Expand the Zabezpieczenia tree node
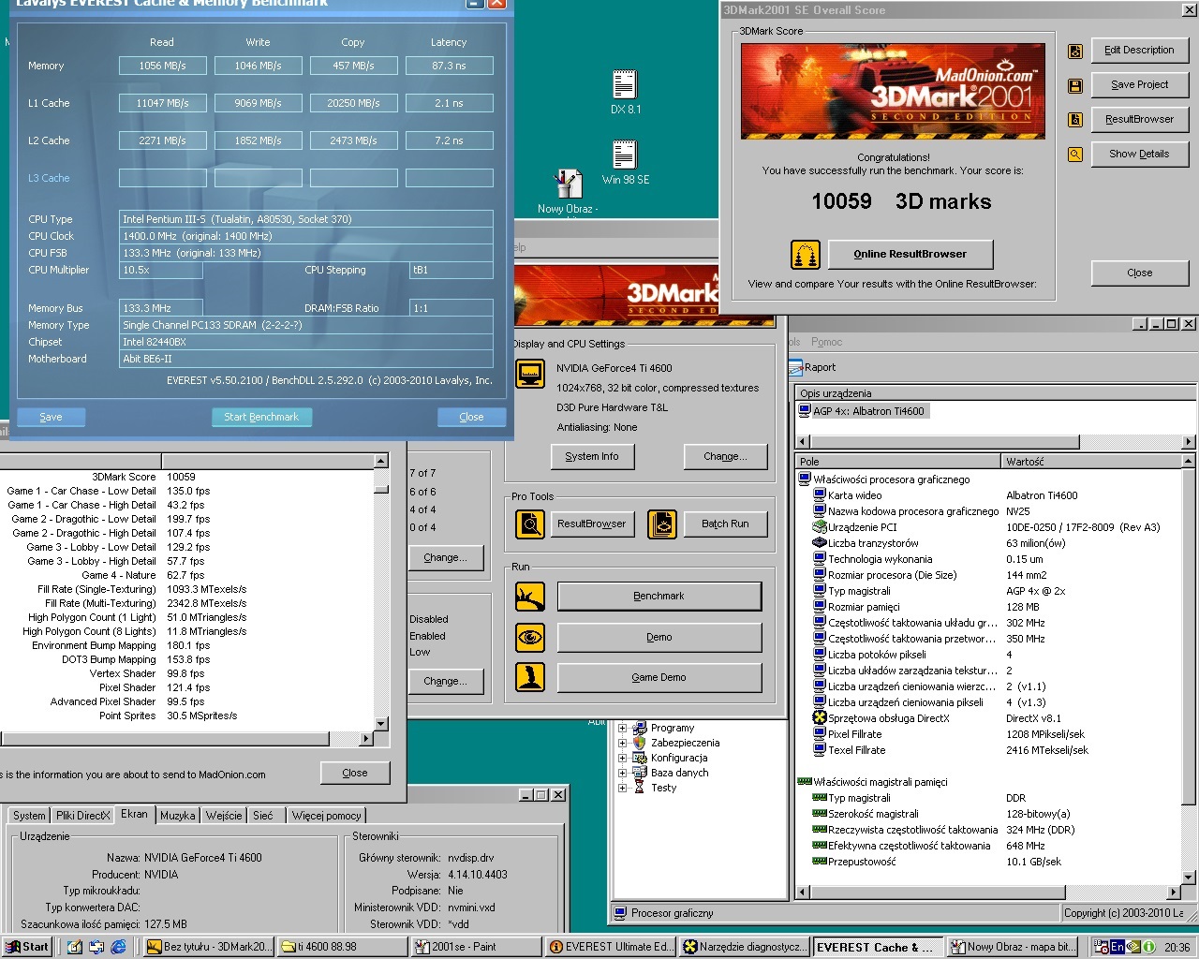Viewport: 1199px width, 959px height. (x=622, y=743)
